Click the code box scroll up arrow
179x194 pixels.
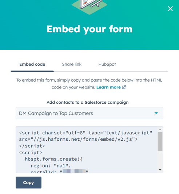pyautogui.click(x=160, y=129)
